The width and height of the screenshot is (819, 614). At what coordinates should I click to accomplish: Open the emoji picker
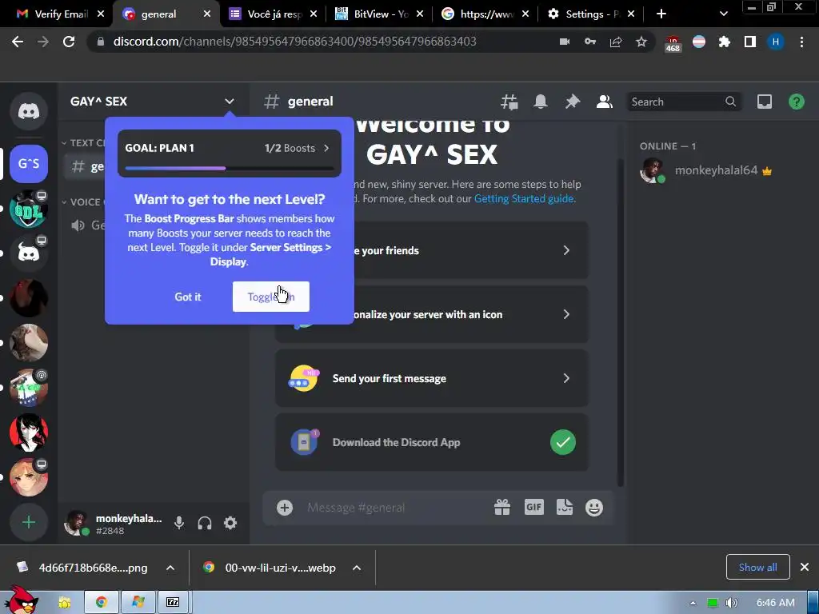tap(594, 508)
